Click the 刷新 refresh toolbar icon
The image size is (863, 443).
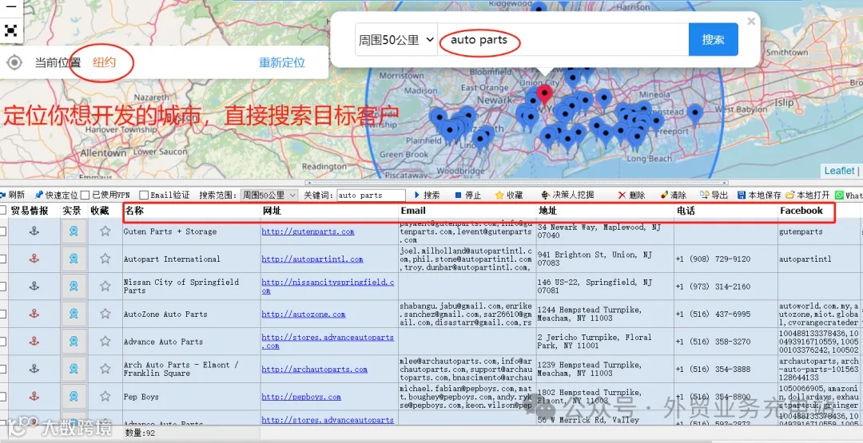3,195
